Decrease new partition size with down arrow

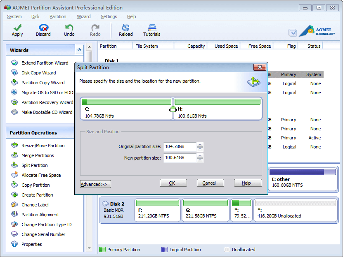[x=200, y=160]
